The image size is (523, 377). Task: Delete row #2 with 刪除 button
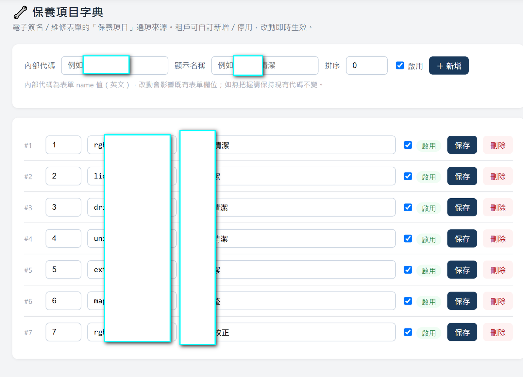498,176
